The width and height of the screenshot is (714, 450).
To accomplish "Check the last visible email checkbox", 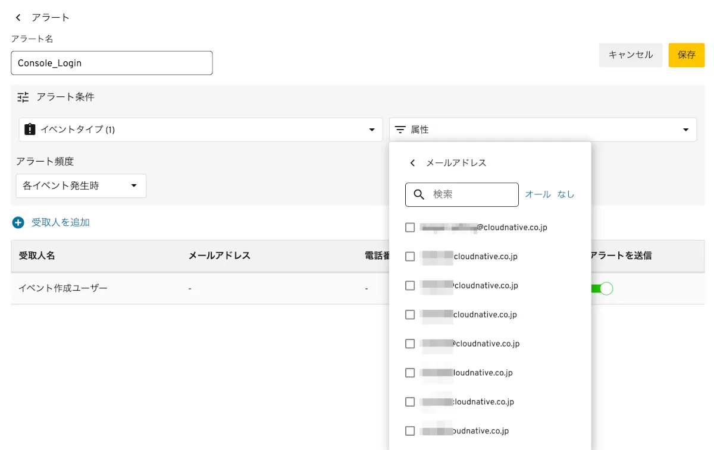I will pyautogui.click(x=410, y=431).
